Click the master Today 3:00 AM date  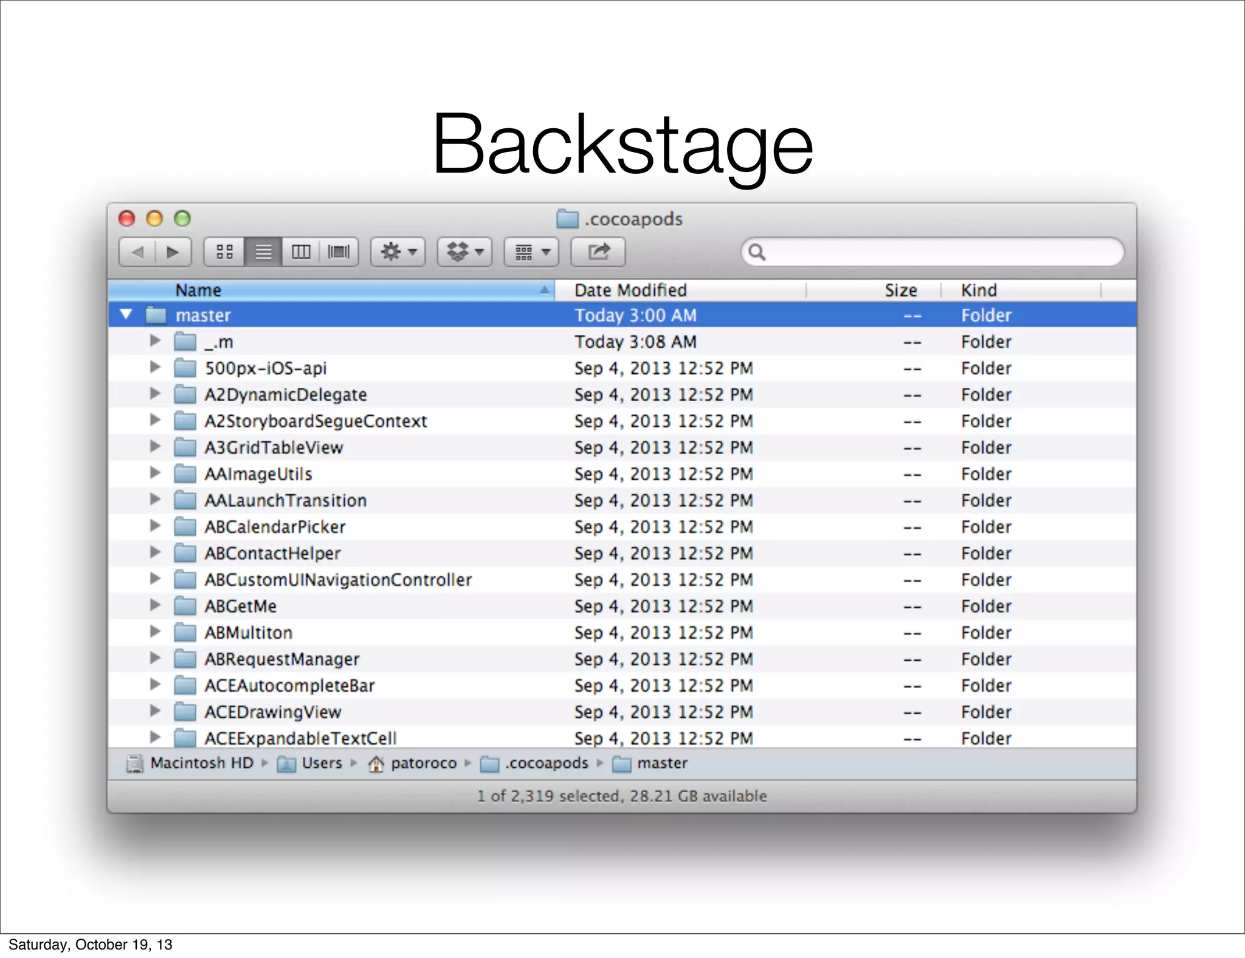(635, 315)
